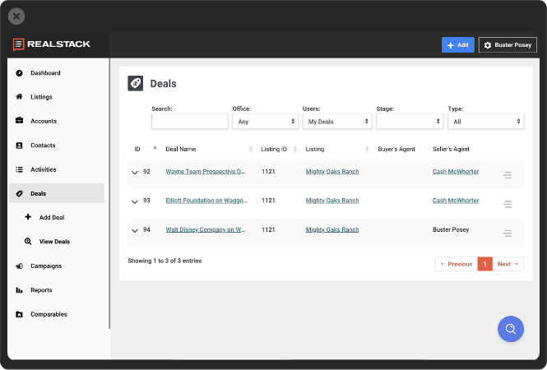
Task: Expand deal row 92 chevron
Action: click(x=134, y=173)
